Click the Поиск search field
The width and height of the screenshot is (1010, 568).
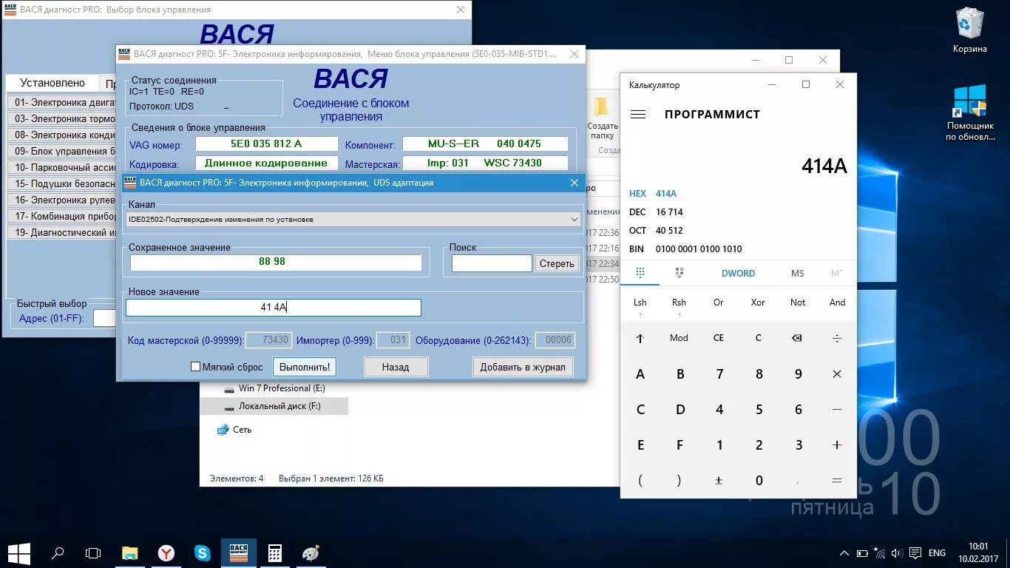[x=492, y=263]
